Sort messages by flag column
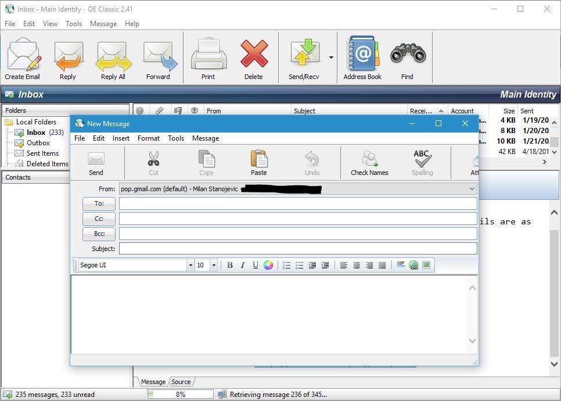 pos(178,111)
